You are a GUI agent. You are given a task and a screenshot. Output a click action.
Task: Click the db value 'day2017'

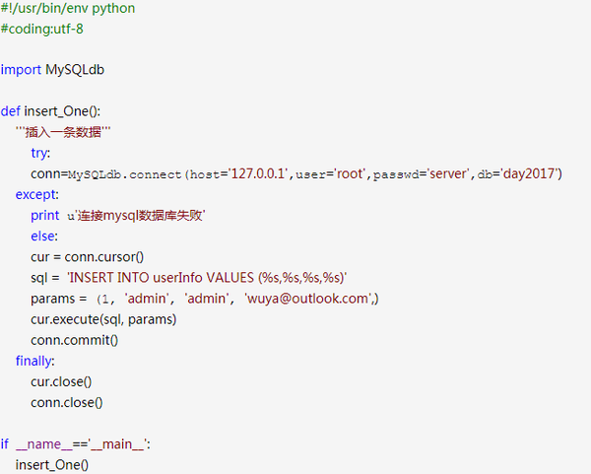pos(529,173)
